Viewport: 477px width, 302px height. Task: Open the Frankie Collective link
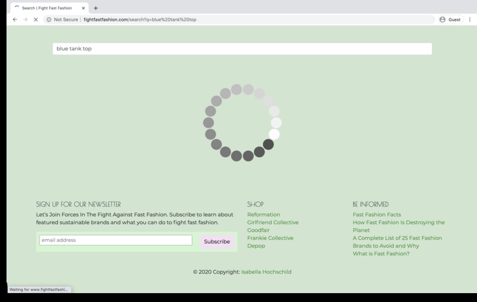pos(270,238)
